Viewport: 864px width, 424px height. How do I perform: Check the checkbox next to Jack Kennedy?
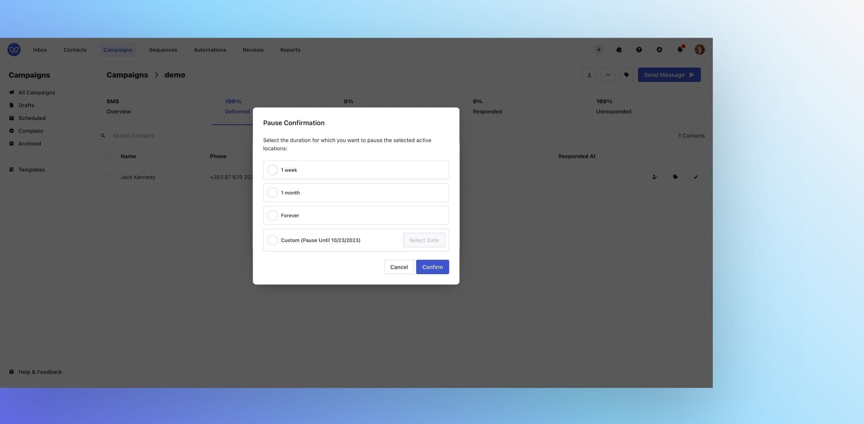coord(107,177)
